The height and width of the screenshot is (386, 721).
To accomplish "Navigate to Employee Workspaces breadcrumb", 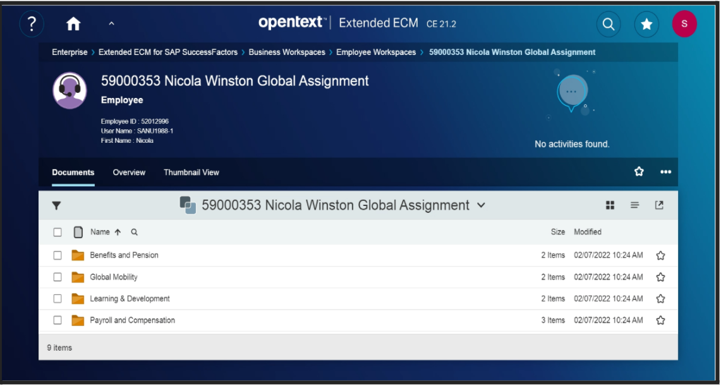I will [375, 52].
